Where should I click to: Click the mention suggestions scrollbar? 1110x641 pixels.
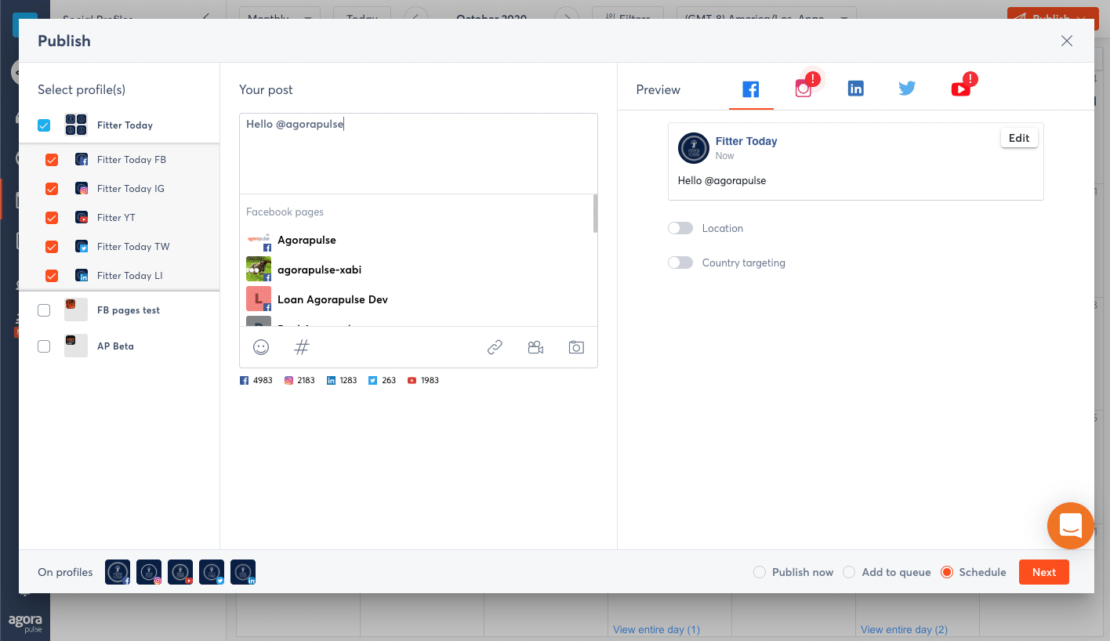595,213
